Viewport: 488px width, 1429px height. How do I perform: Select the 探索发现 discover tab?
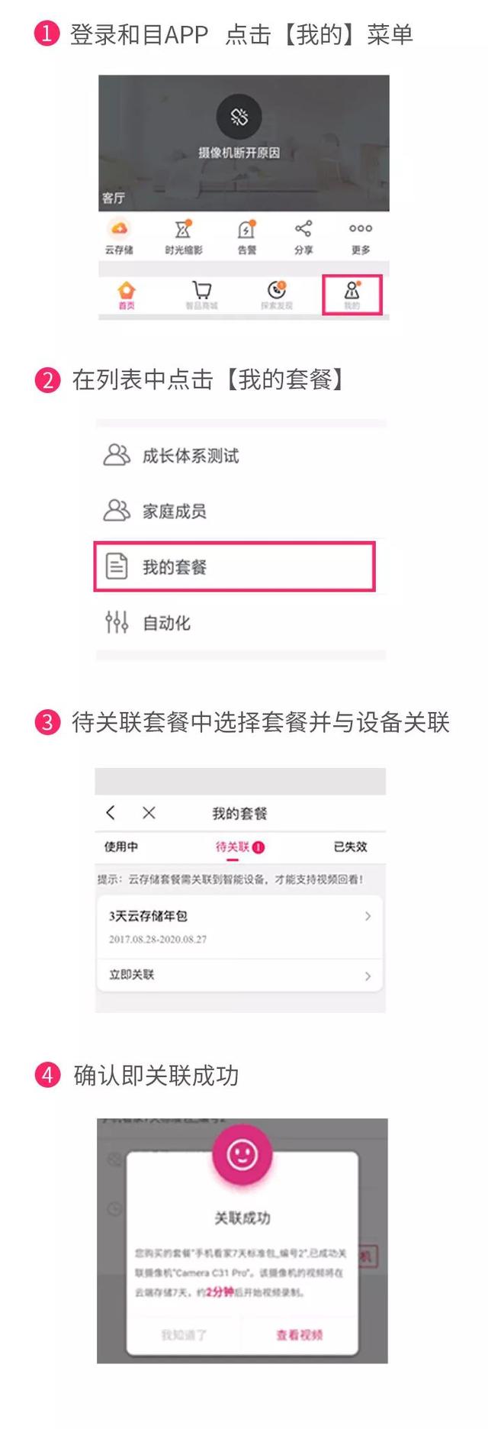pyautogui.click(x=277, y=290)
